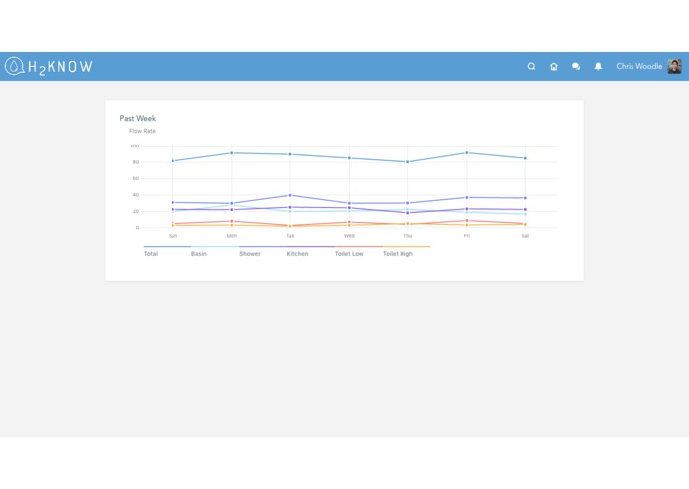The height and width of the screenshot is (489, 689).
Task: Open the Chris Woodle user name
Action: point(638,66)
